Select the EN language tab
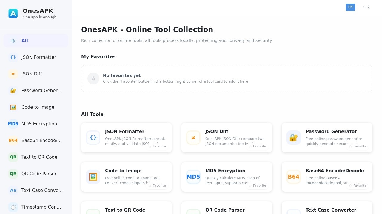This screenshot has width=382, height=214. pyautogui.click(x=350, y=7)
